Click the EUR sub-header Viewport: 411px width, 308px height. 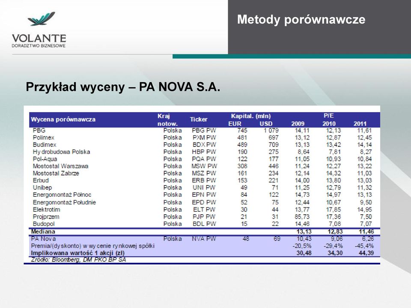(x=235, y=124)
